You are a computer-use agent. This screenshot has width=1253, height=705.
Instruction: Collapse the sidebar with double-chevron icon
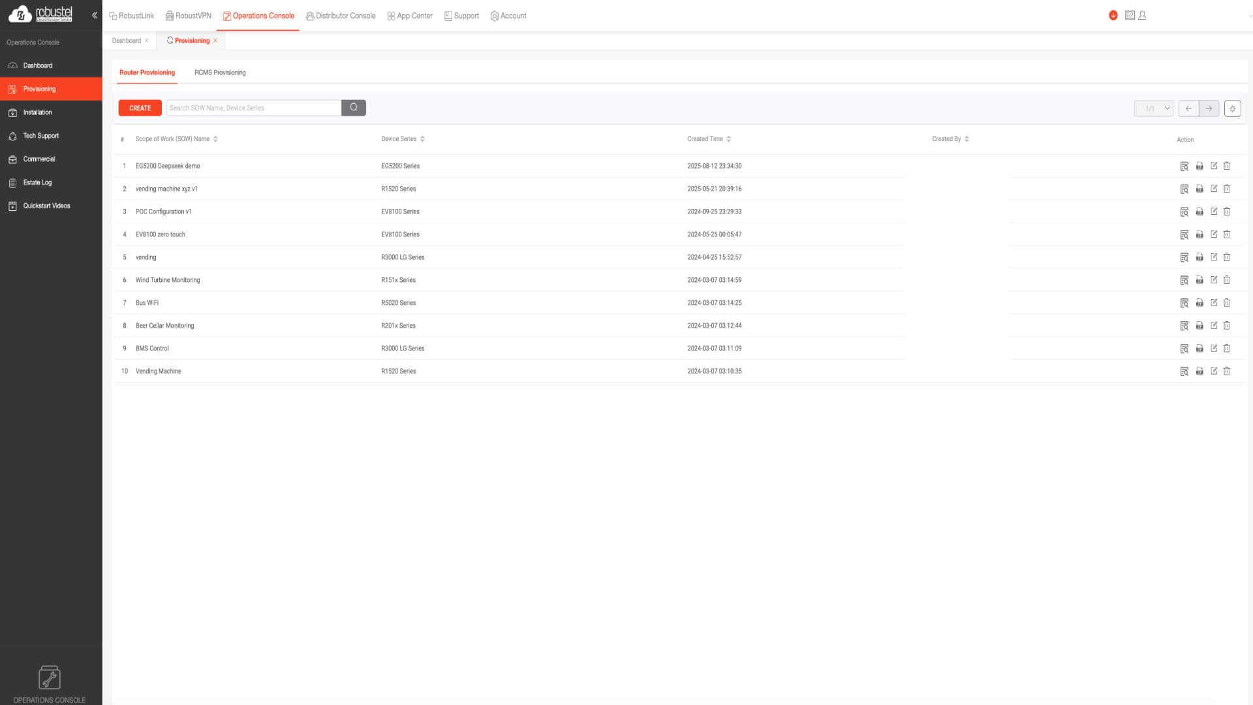(95, 15)
